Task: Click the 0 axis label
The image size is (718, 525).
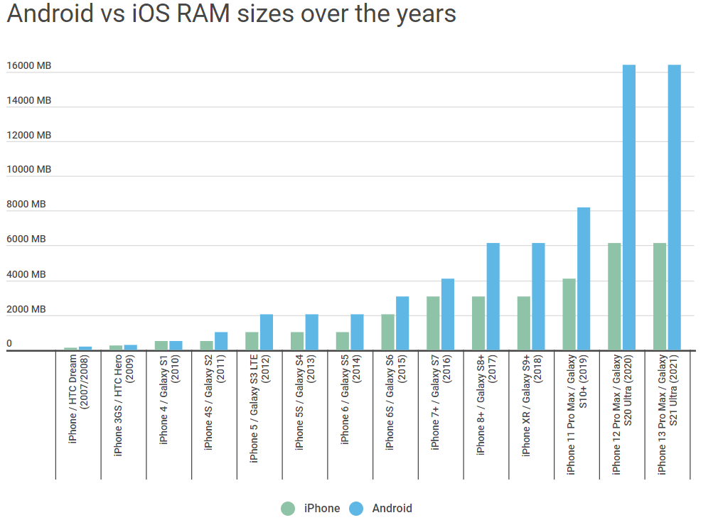Action: tap(9, 344)
